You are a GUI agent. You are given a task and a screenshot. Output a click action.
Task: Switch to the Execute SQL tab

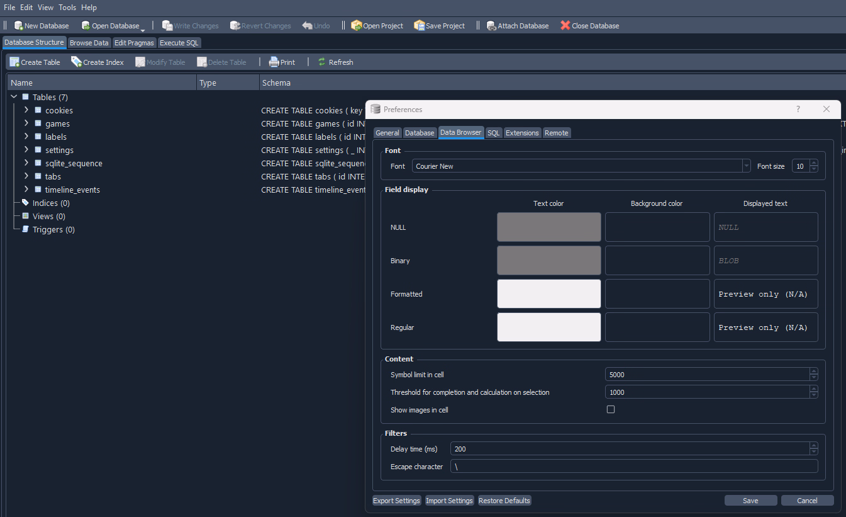point(179,43)
